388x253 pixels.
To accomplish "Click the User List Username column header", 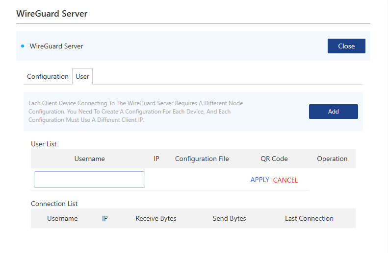I will coord(90,159).
